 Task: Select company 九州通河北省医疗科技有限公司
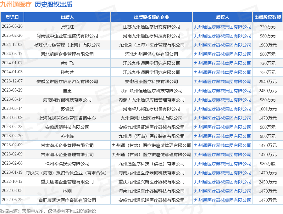tap(152, 118)
